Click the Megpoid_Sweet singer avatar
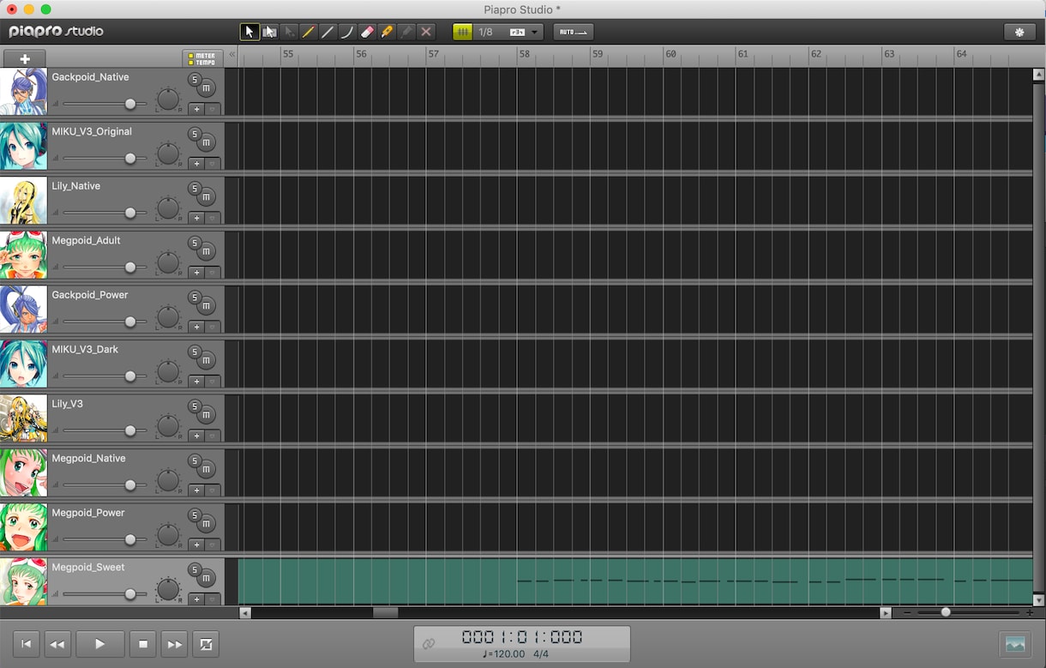 23,581
